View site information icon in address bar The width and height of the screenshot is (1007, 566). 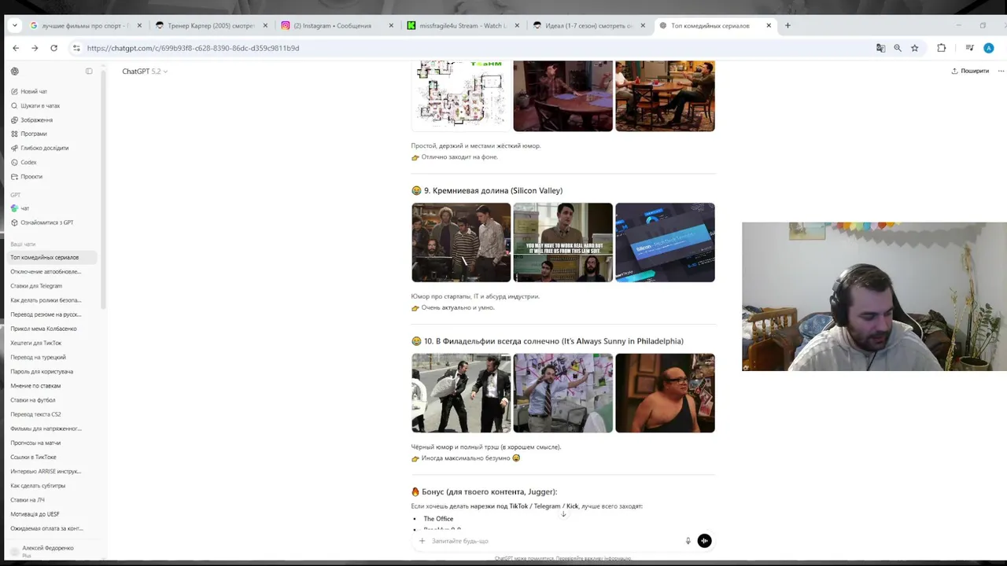point(76,48)
